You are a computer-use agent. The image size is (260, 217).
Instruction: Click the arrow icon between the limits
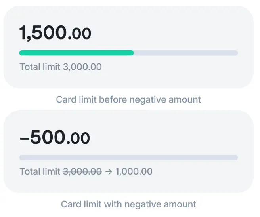[x=108, y=172]
